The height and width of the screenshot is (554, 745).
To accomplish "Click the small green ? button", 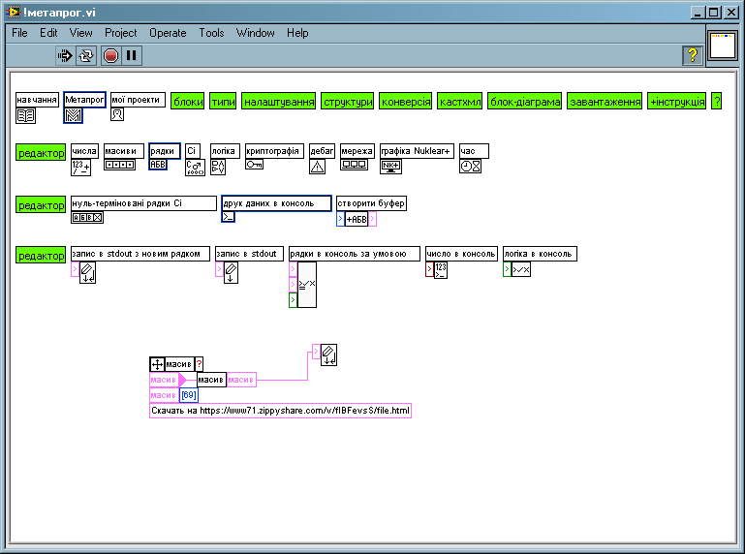I will pyautogui.click(x=717, y=101).
